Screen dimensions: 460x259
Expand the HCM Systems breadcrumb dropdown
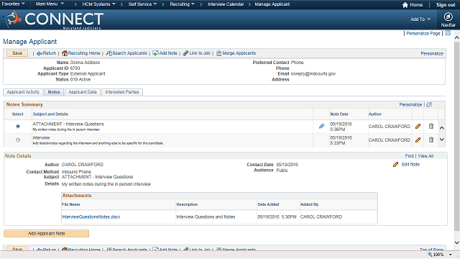click(99, 4)
